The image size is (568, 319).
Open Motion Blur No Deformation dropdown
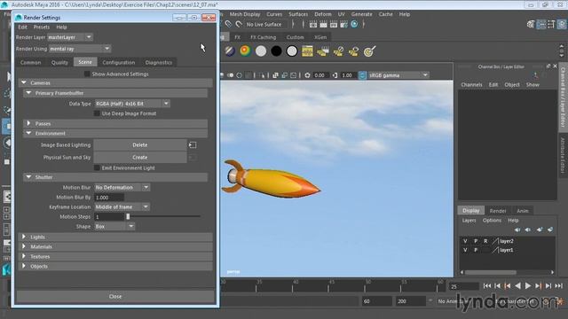pos(122,187)
